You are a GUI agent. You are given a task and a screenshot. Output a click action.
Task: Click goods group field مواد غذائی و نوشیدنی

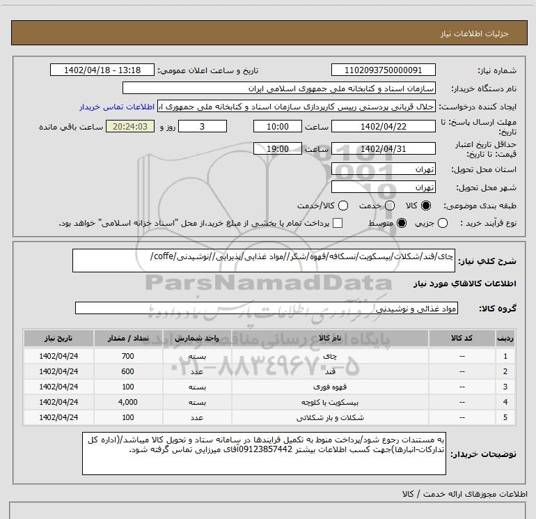tap(267, 308)
